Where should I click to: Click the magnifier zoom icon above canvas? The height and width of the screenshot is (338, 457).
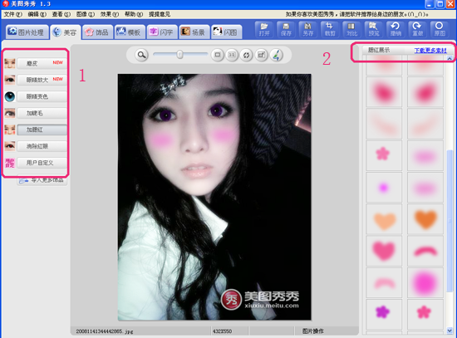141,55
